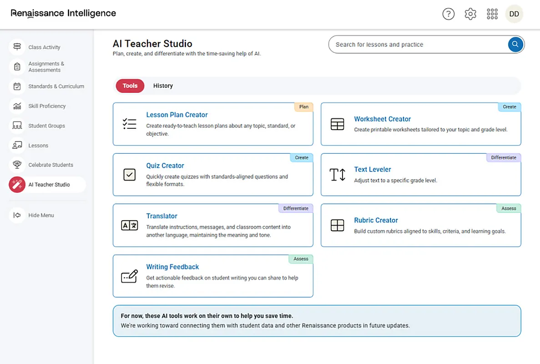This screenshot has width=540, height=364.
Task: Click Hide Menu label
Action: point(41,215)
